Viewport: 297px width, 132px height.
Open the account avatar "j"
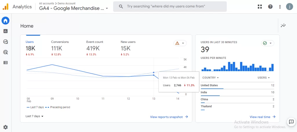[x=289, y=7]
